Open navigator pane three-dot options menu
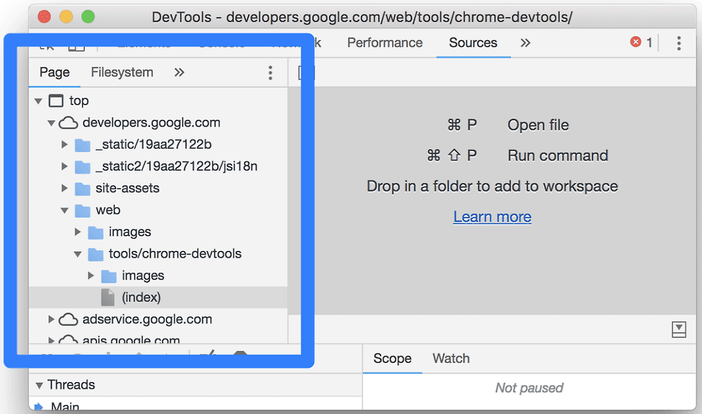 pyautogui.click(x=270, y=73)
